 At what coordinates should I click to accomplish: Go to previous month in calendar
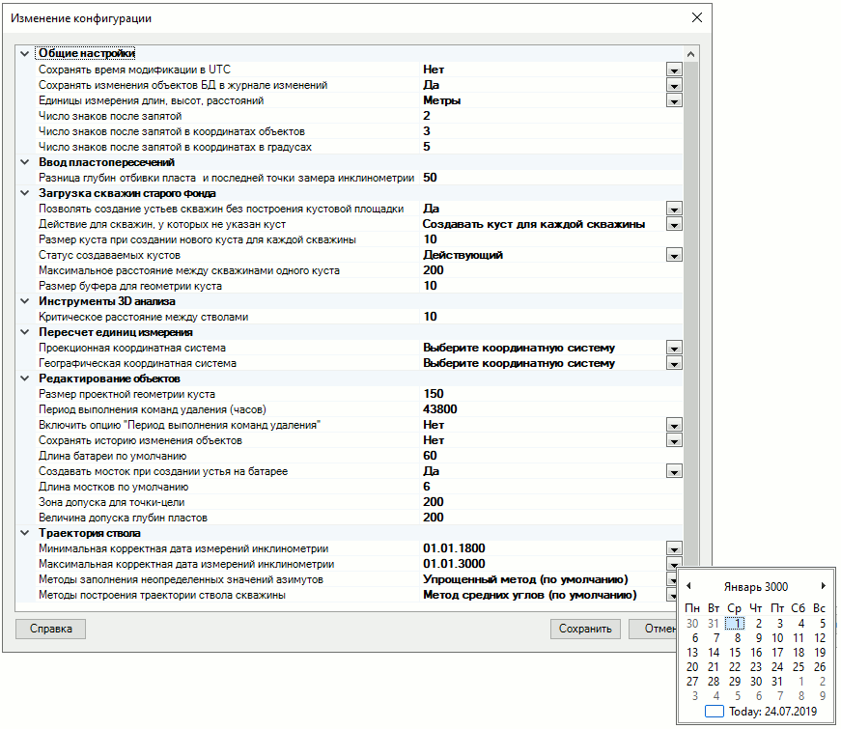688,586
